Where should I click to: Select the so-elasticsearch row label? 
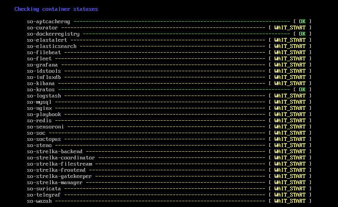point(51,46)
